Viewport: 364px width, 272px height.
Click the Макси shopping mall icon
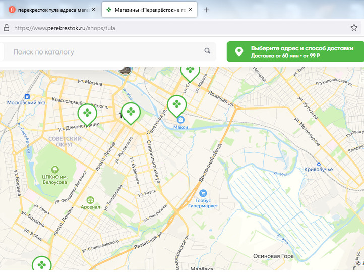pyautogui.click(x=180, y=120)
